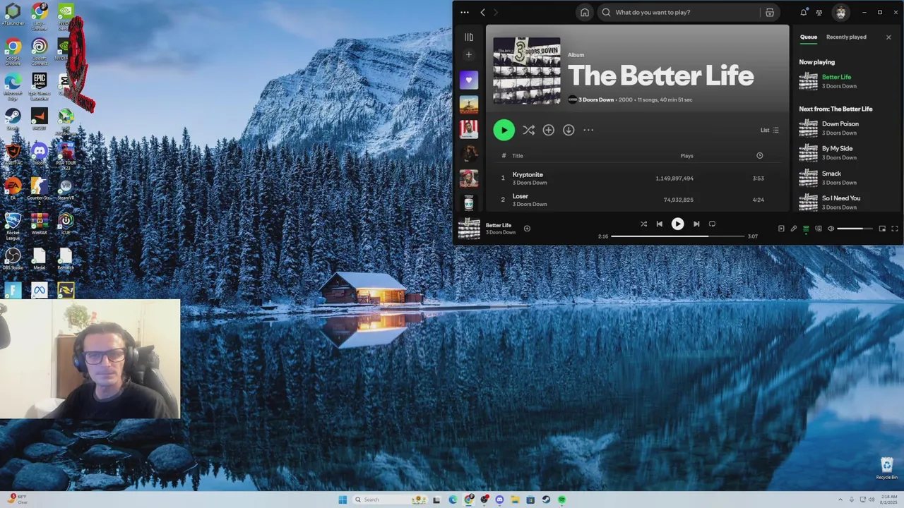Open Spotify's three-dot menu in title bar
Image resolution: width=904 pixels, height=508 pixels.
pos(464,12)
